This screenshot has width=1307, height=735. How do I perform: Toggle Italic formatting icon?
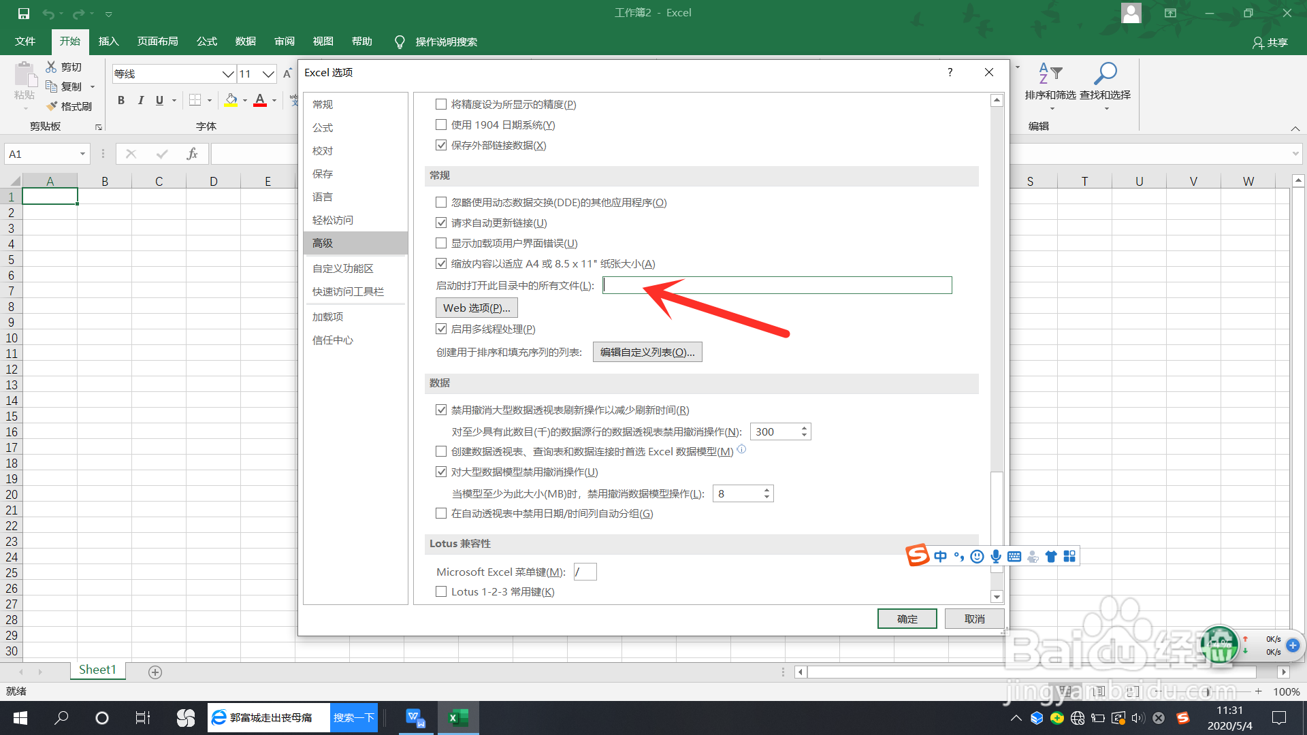pyautogui.click(x=140, y=101)
